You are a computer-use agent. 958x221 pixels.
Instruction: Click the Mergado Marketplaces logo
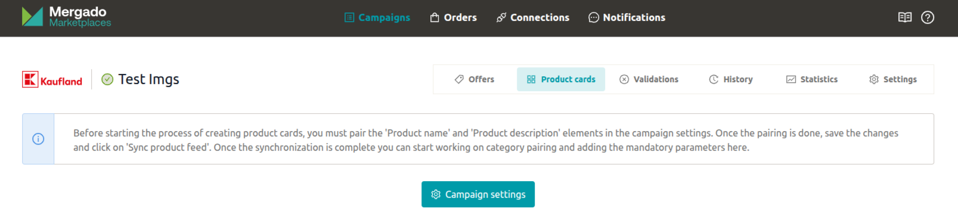(66, 17)
